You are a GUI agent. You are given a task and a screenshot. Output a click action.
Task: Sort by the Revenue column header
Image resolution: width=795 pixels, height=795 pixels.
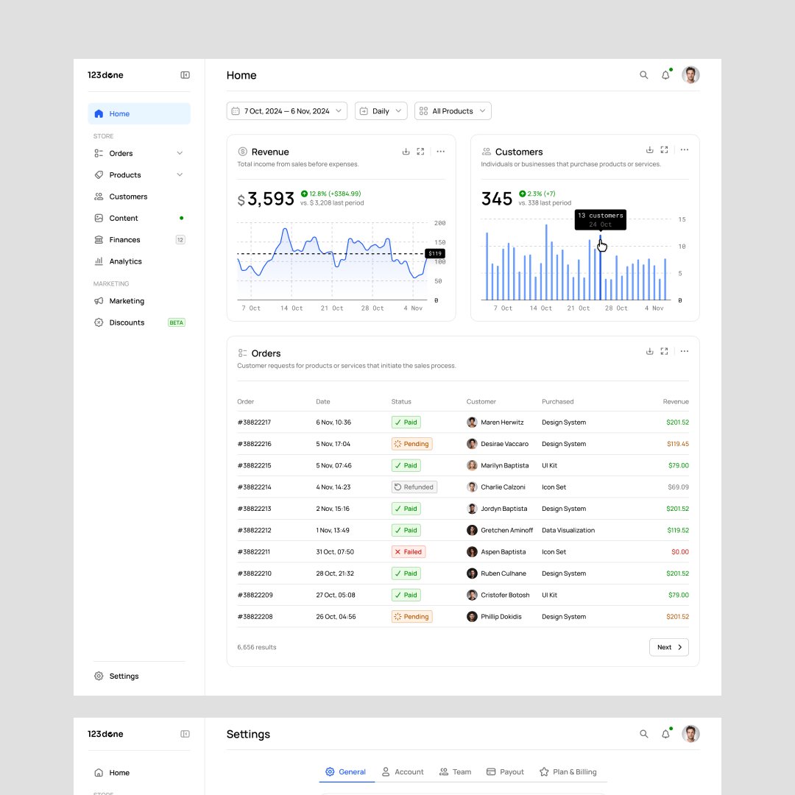click(x=675, y=402)
